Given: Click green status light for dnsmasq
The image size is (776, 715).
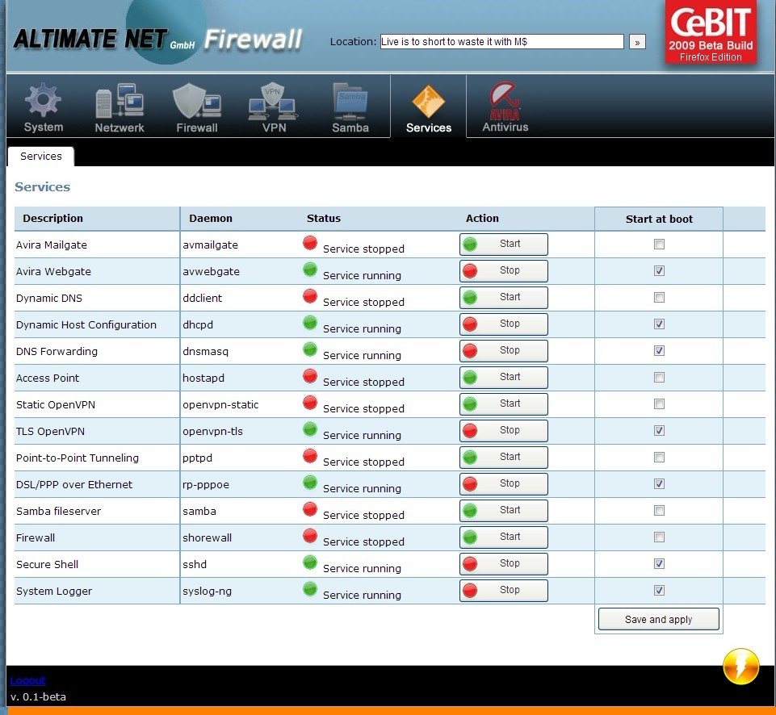Looking at the screenshot, I should 310,349.
